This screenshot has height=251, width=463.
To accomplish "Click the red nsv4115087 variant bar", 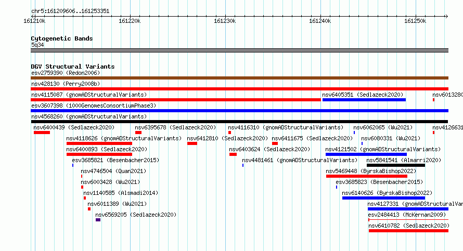I will (x=176, y=100).
